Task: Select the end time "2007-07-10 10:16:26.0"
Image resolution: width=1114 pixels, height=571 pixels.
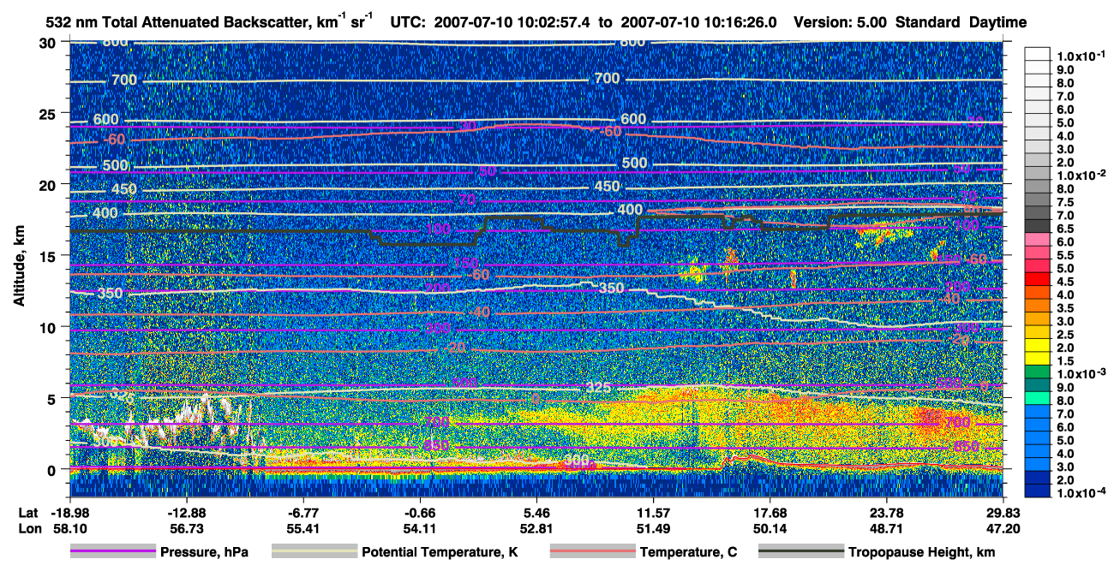Action: pyautogui.click(x=699, y=21)
